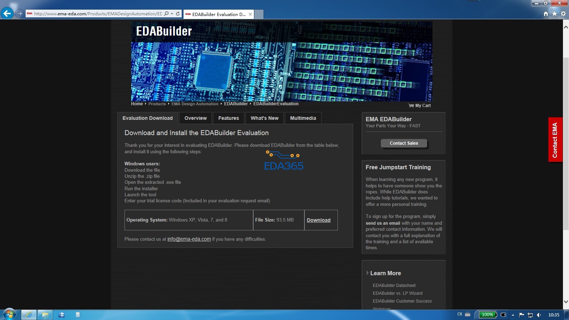Open the My Cart link

tap(420, 106)
